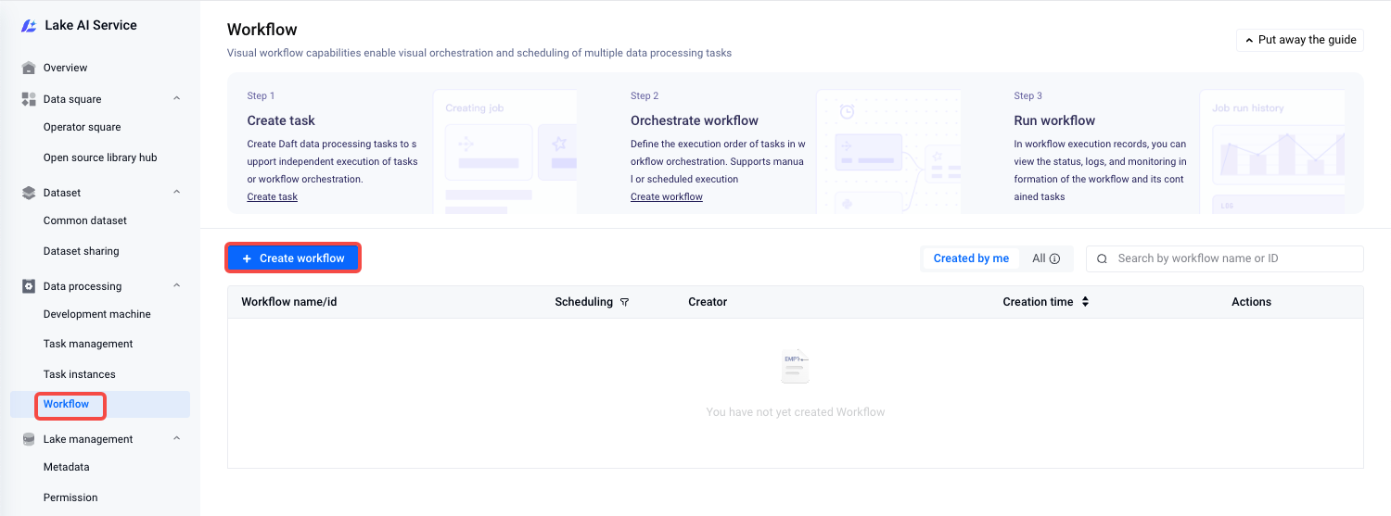Open the Create task link in Step 1
Viewport: 1391px width, 516px height.
point(272,196)
